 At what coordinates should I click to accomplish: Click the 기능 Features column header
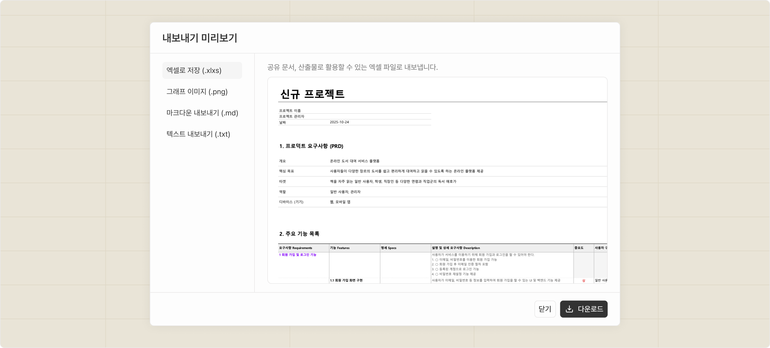click(340, 248)
